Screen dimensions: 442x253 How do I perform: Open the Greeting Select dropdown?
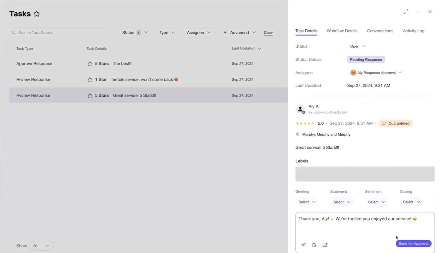(x=307, y=202)
